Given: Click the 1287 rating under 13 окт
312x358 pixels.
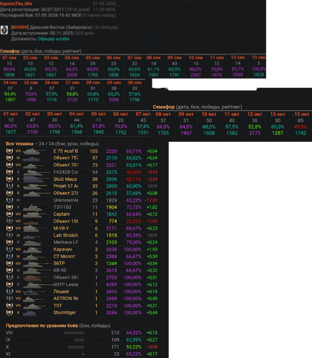Looking at the screenshot, I should tap(278, 133).
